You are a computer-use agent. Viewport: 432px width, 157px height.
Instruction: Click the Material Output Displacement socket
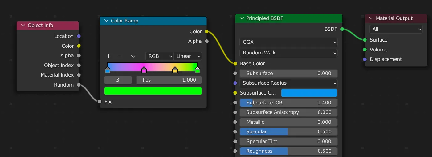coord(365,59)
